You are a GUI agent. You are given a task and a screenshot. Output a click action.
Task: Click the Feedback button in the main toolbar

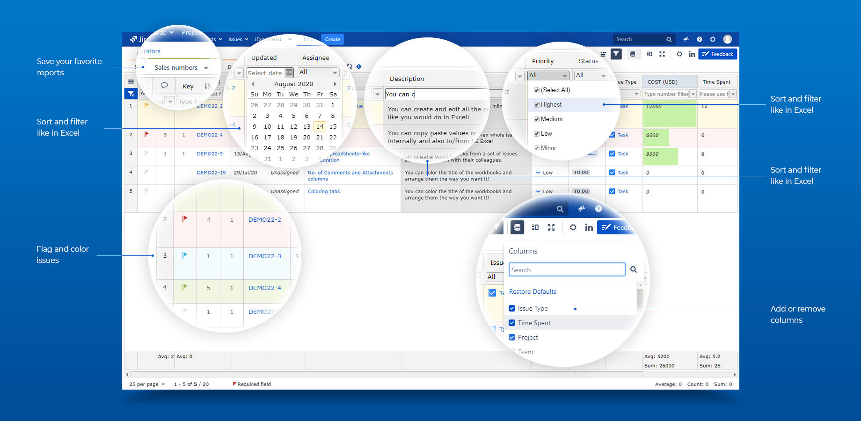point(718,54)
